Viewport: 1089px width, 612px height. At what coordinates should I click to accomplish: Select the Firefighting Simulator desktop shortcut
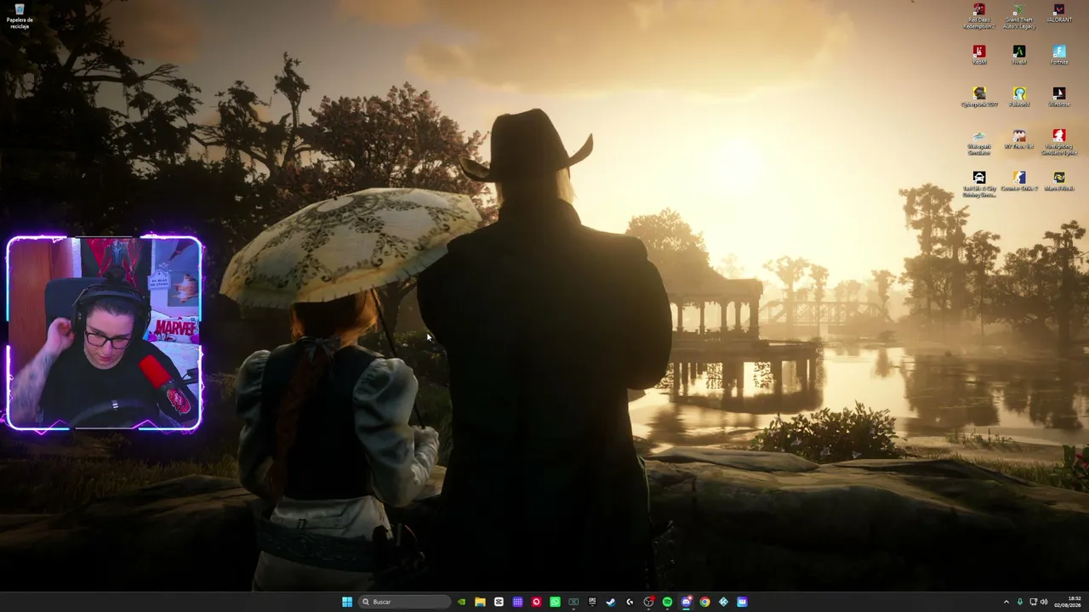[x=1059, y=143]
